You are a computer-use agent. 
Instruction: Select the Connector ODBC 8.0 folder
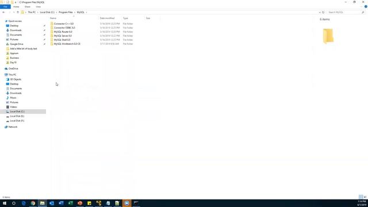64,28
